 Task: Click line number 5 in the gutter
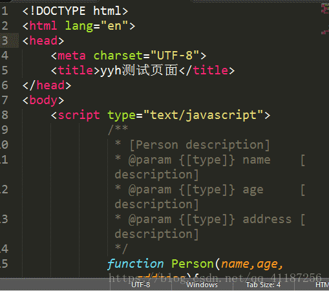click(5, 70)
